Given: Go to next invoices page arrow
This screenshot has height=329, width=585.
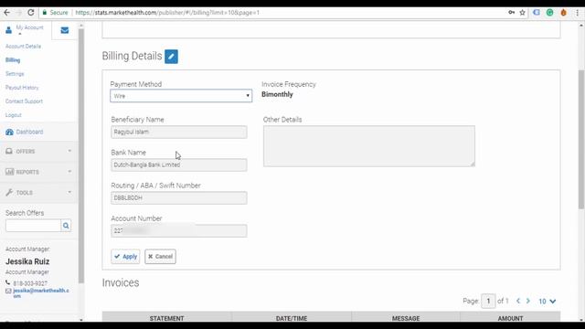Looking at the screenshot, I should 528,301.
